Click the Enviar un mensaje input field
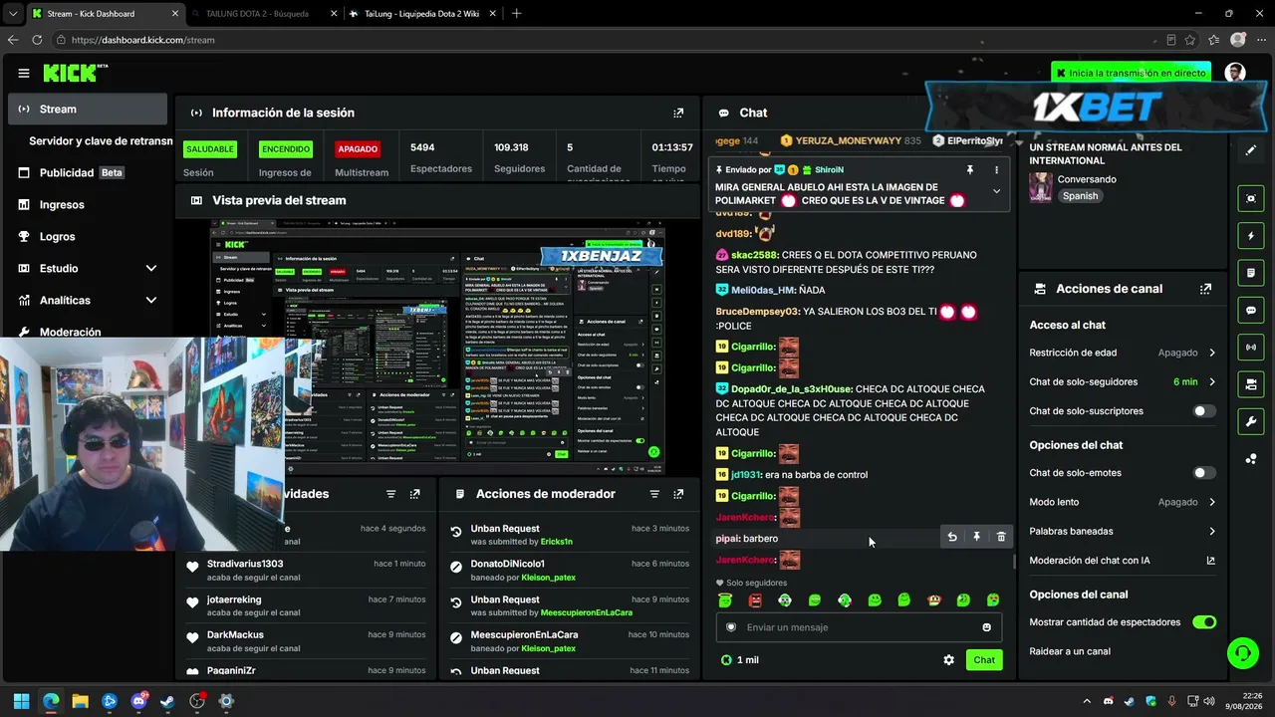Image resolution: width=1275 pixels, height=717 pixels. [859, 627]
